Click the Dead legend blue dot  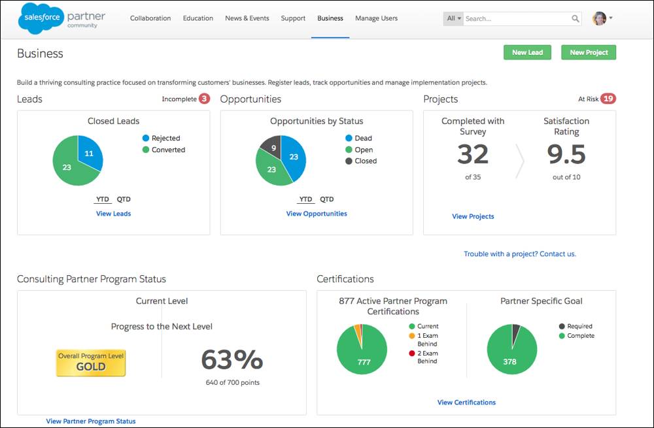[x=349, y=138]
